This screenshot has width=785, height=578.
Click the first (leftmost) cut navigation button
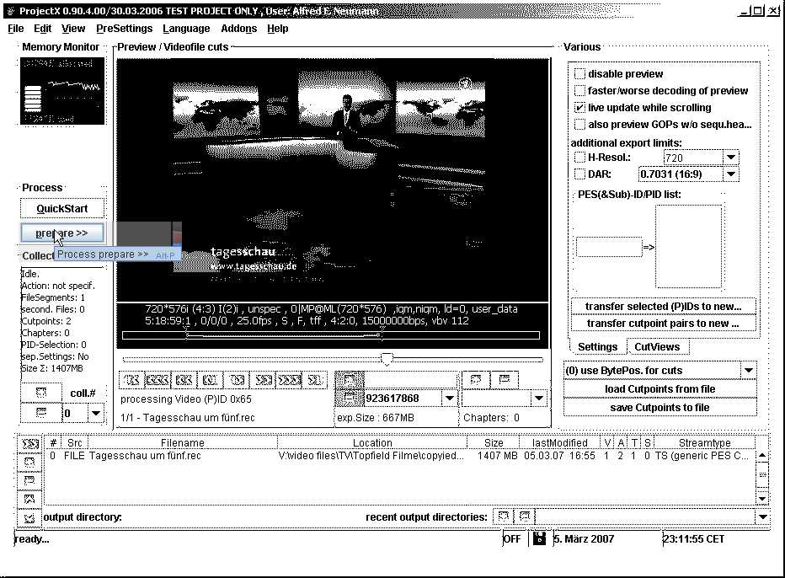click(132, 380)
